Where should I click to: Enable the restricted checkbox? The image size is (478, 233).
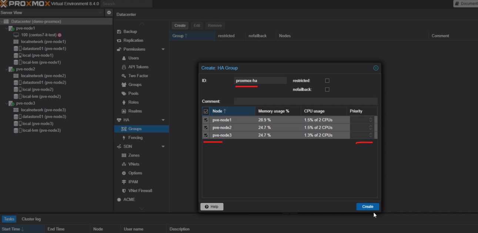pos(327,80)
